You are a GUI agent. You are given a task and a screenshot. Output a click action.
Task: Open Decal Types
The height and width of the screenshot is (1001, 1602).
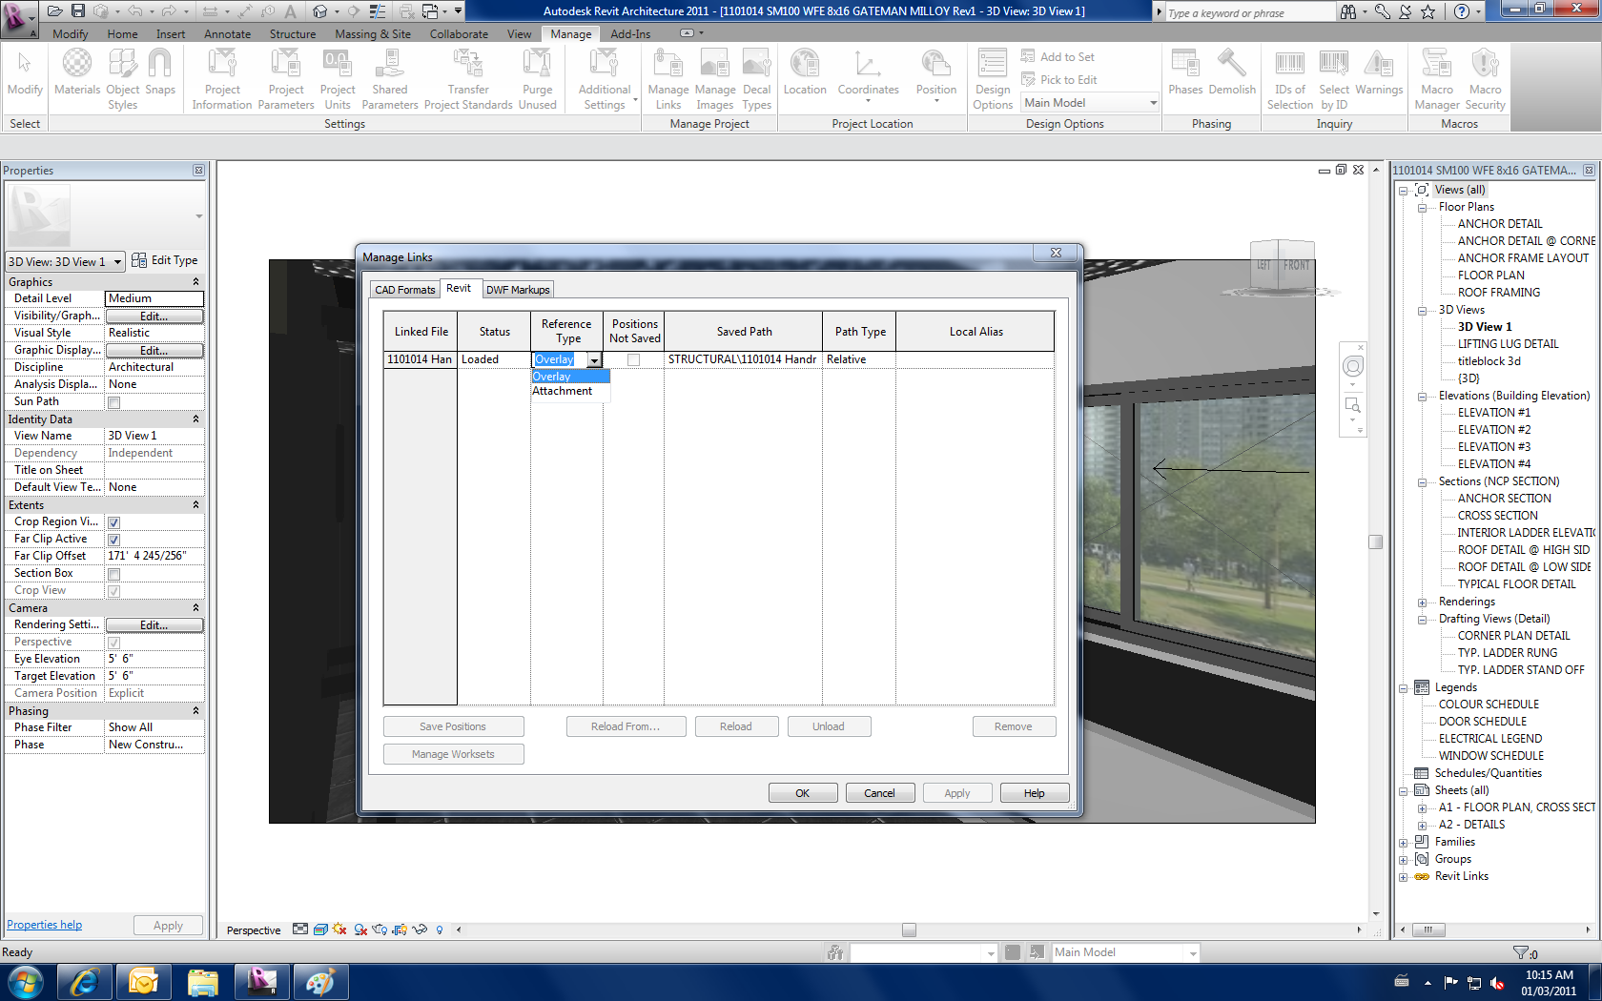[757, 79]
